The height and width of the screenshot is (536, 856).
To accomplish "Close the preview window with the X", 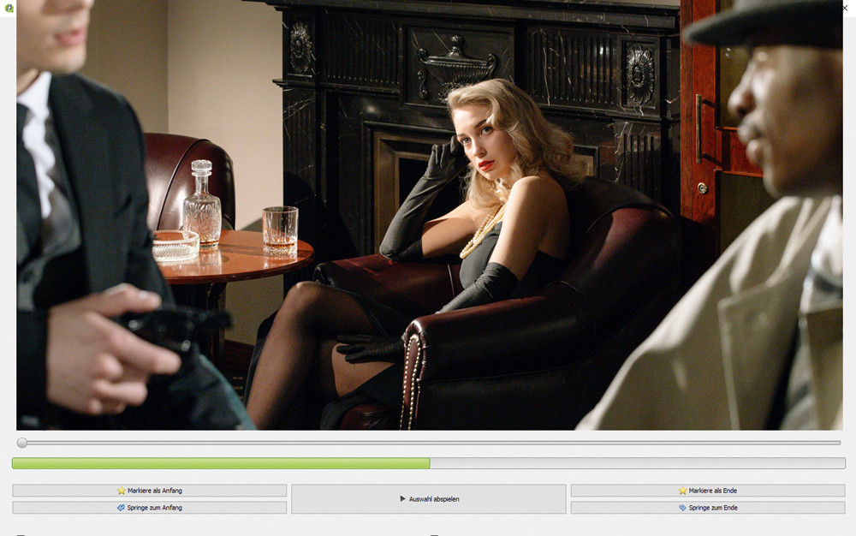I will click(x=845, y=8).
